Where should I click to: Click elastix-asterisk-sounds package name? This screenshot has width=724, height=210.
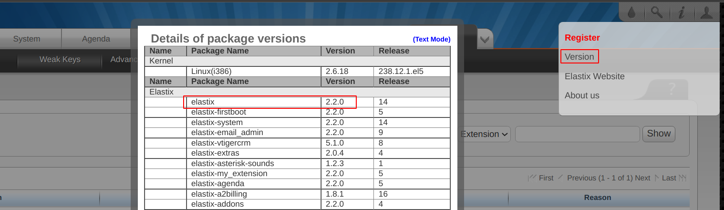click(233, 163)
